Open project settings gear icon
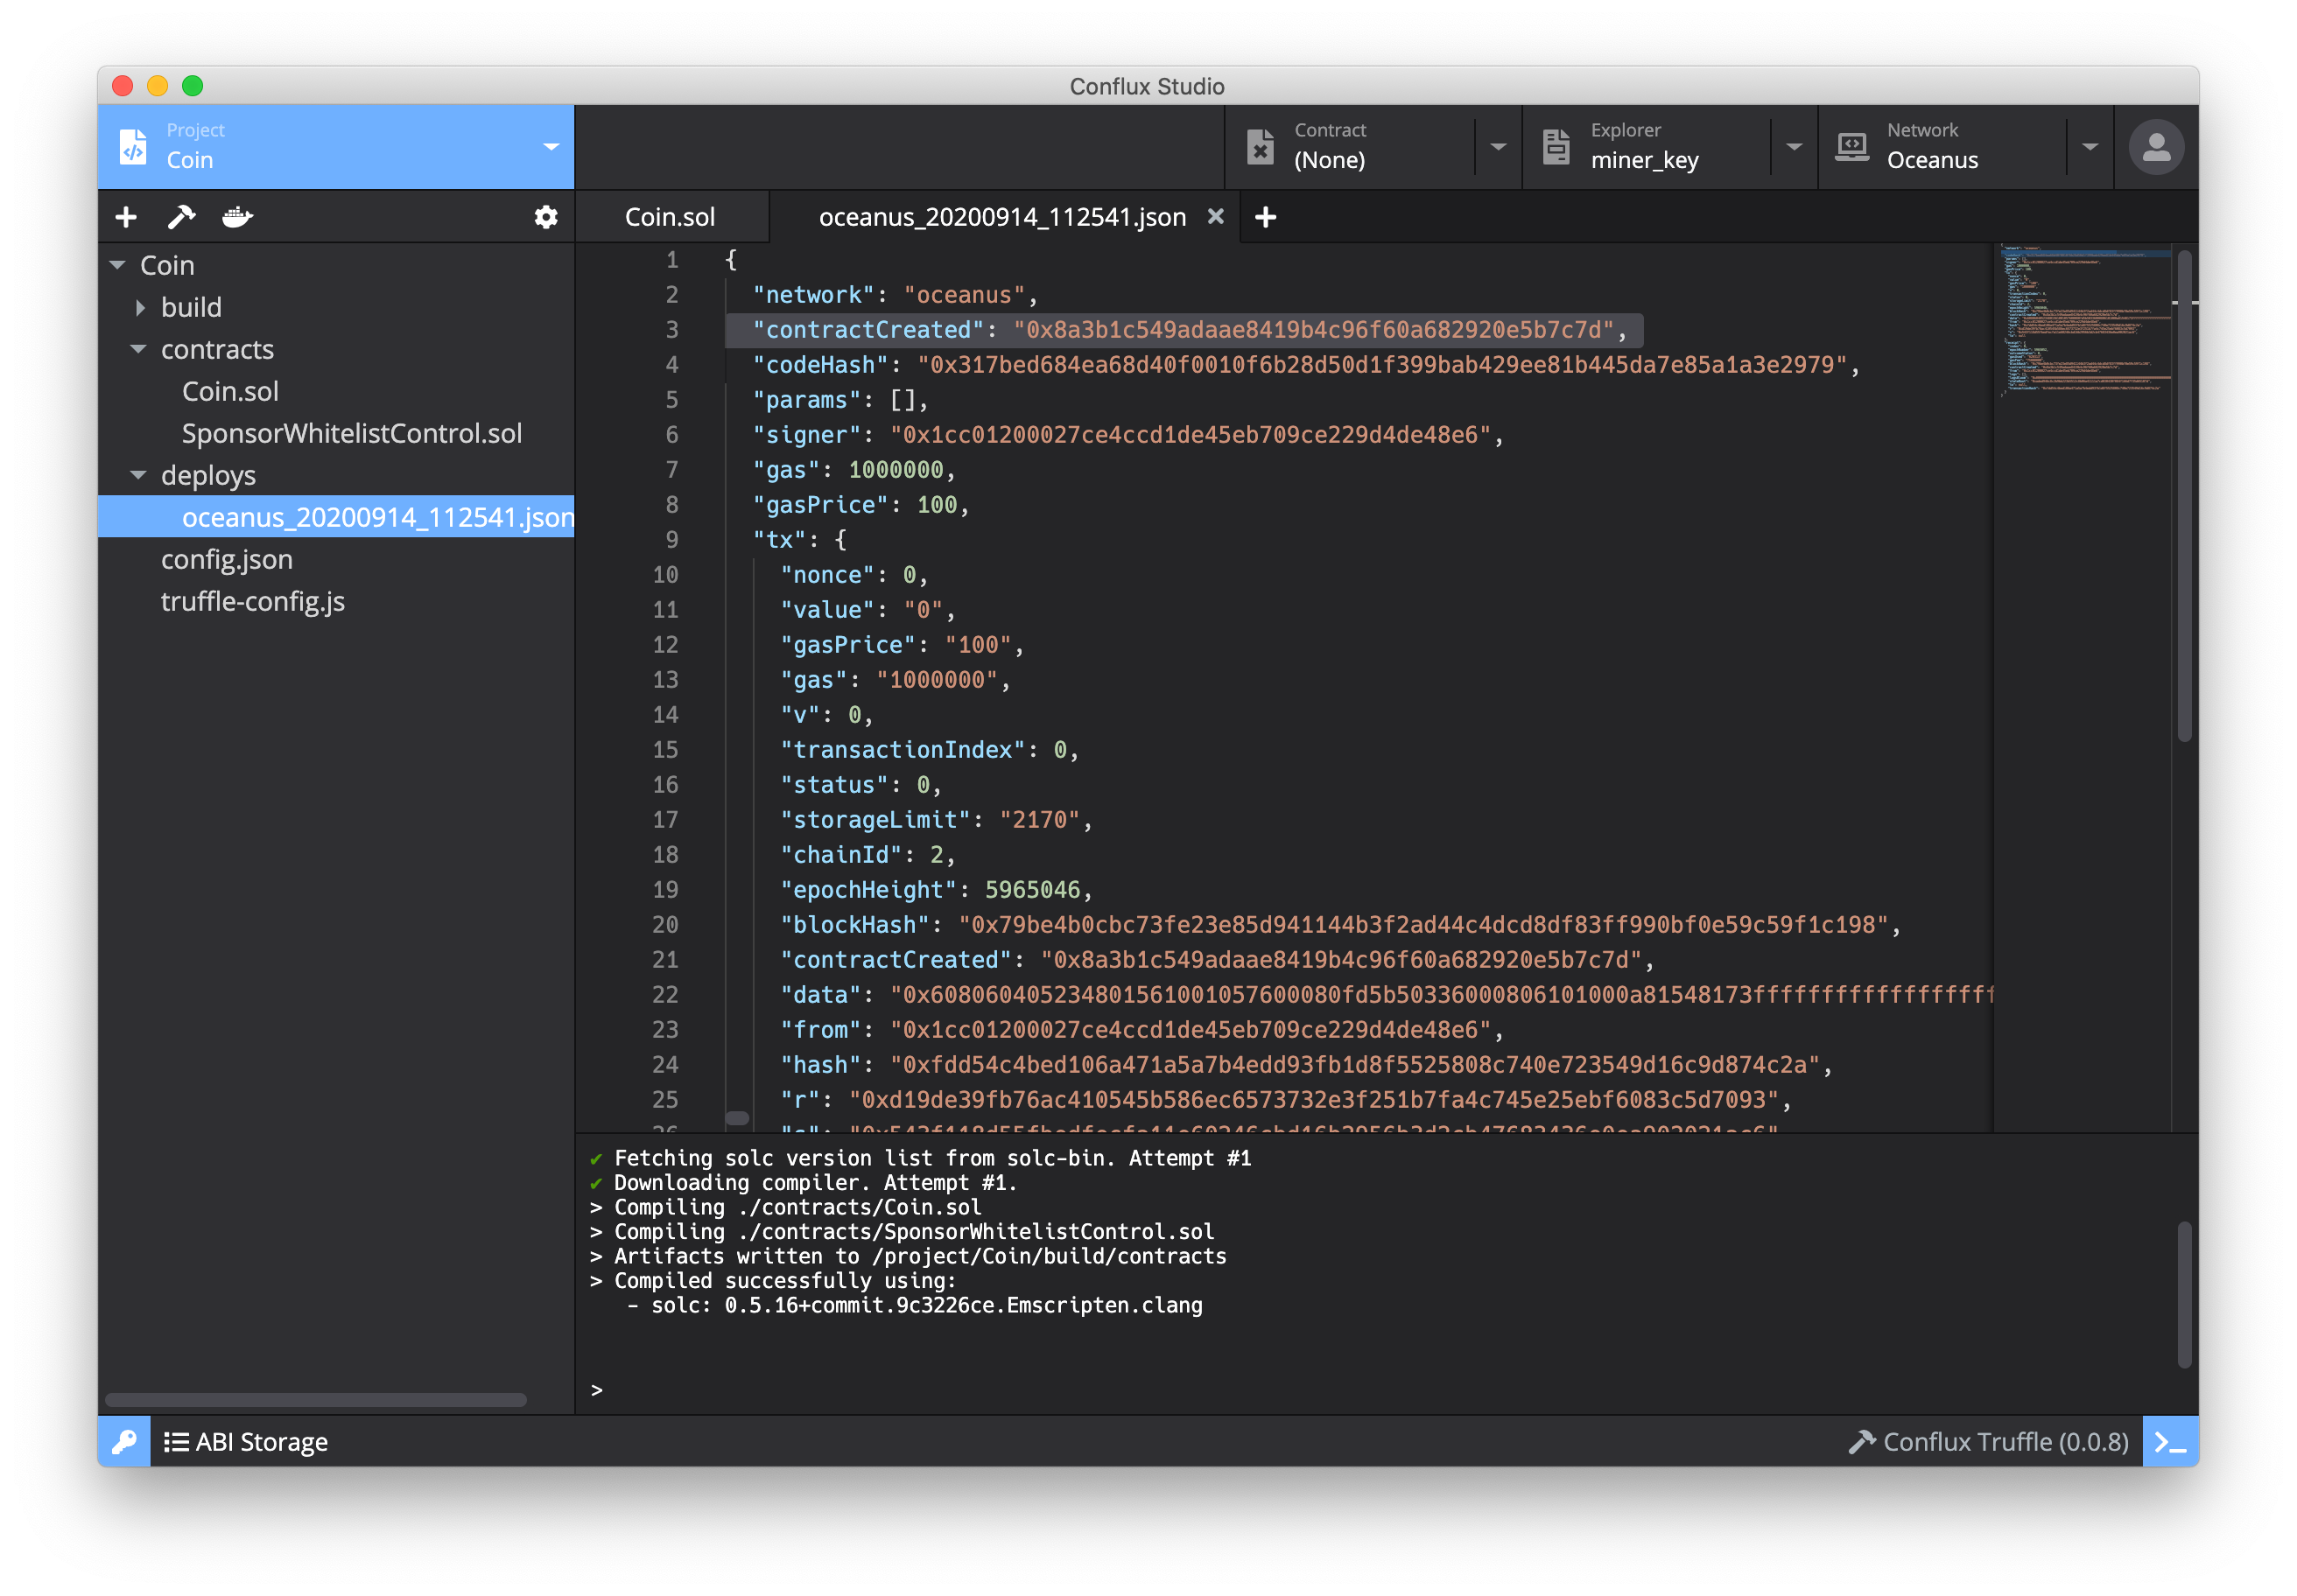The width and height of the screenshot is (2297, 1596). point(545,217)
